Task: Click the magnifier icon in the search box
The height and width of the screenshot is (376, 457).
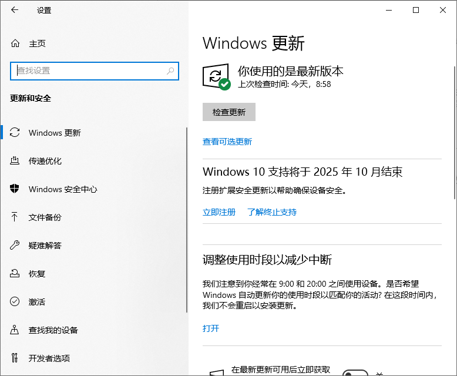Action: [170, 70]
